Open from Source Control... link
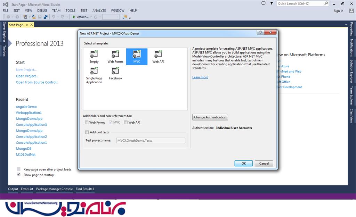Screen dimensions: 356x217 click(x=37, y=82)
